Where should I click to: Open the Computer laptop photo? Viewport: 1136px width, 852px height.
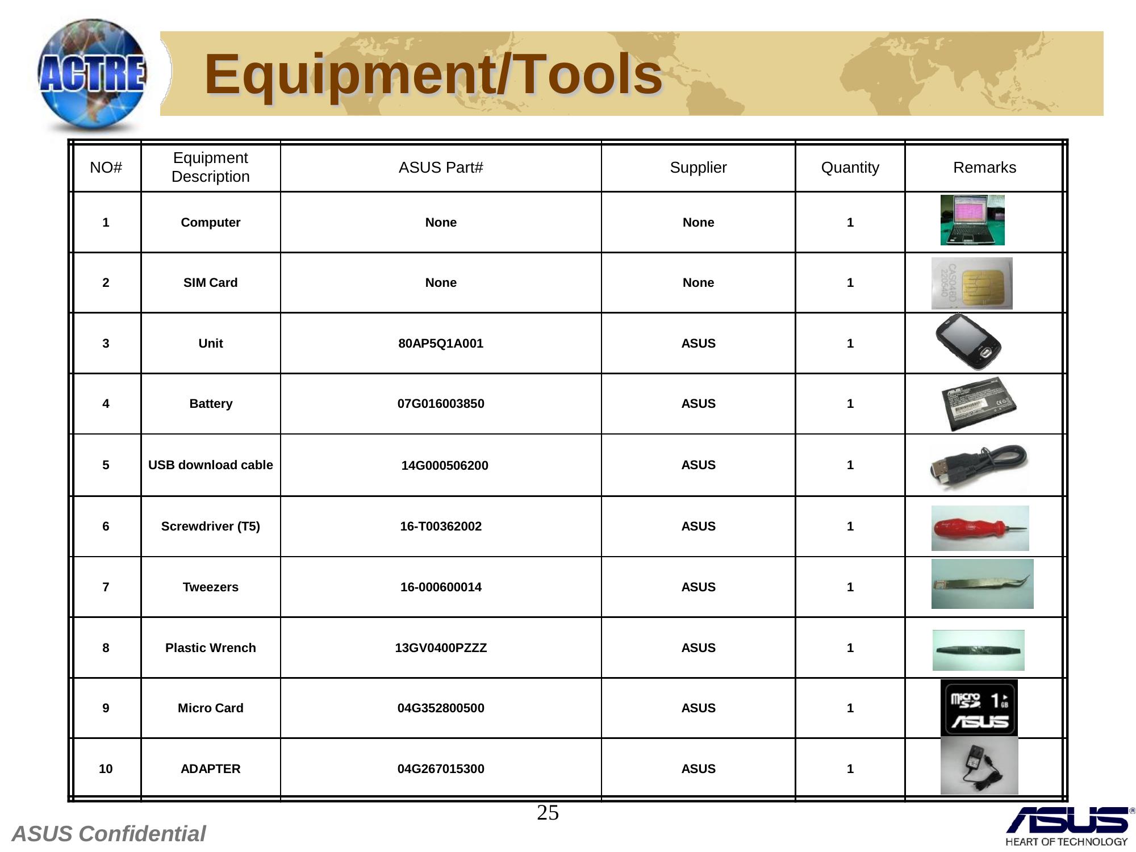(x=972, y=220)
